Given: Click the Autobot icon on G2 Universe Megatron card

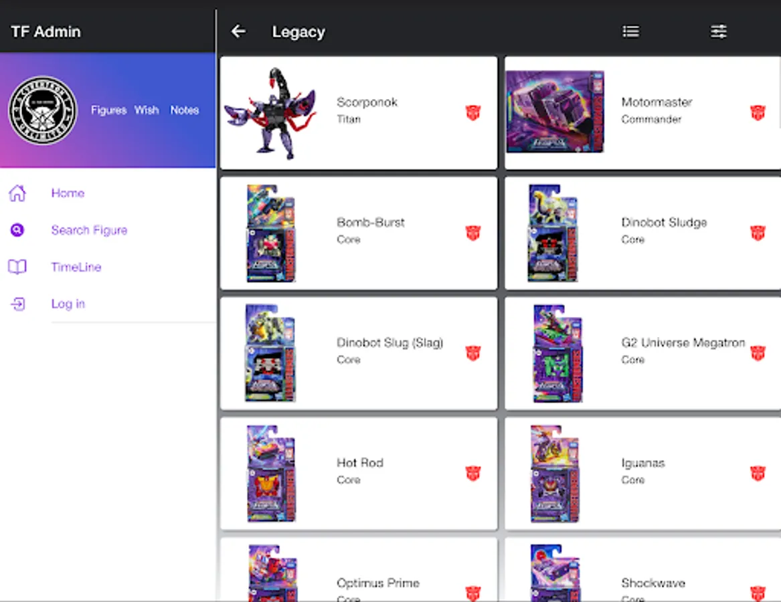Looking at the screenshot, I should [x=758, y=353].
